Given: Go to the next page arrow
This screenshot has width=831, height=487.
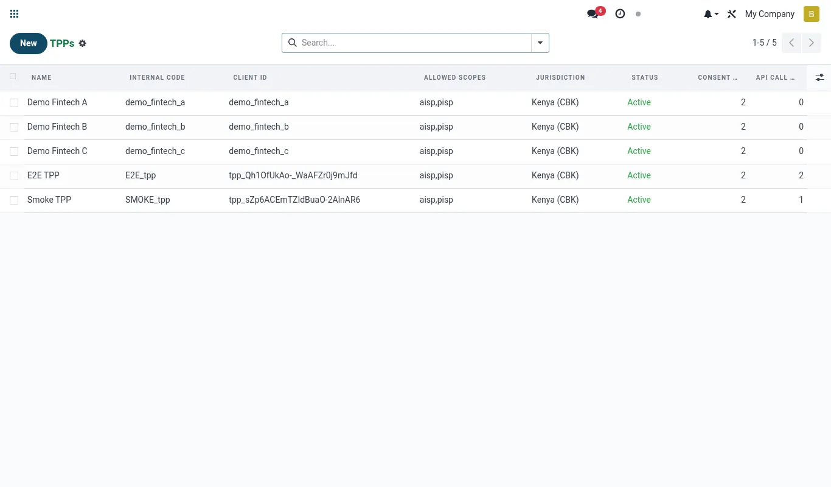Looking at the screenshot, I should tap(812, 43).
